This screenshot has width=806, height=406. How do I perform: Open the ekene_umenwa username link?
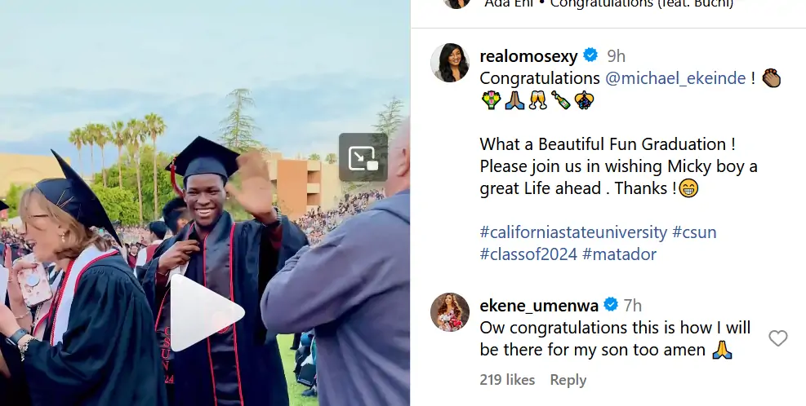click(538, 306)
